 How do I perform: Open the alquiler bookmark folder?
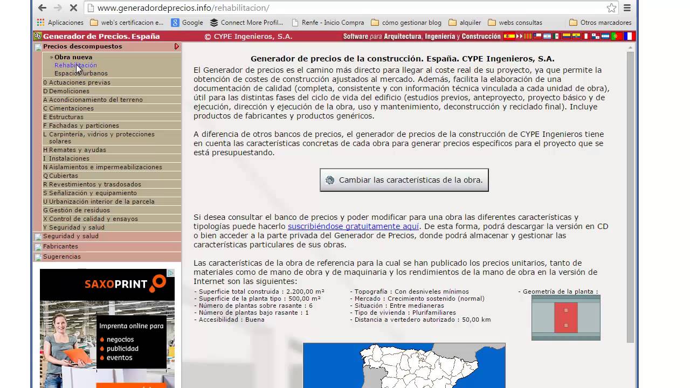(x=465, y=23)
